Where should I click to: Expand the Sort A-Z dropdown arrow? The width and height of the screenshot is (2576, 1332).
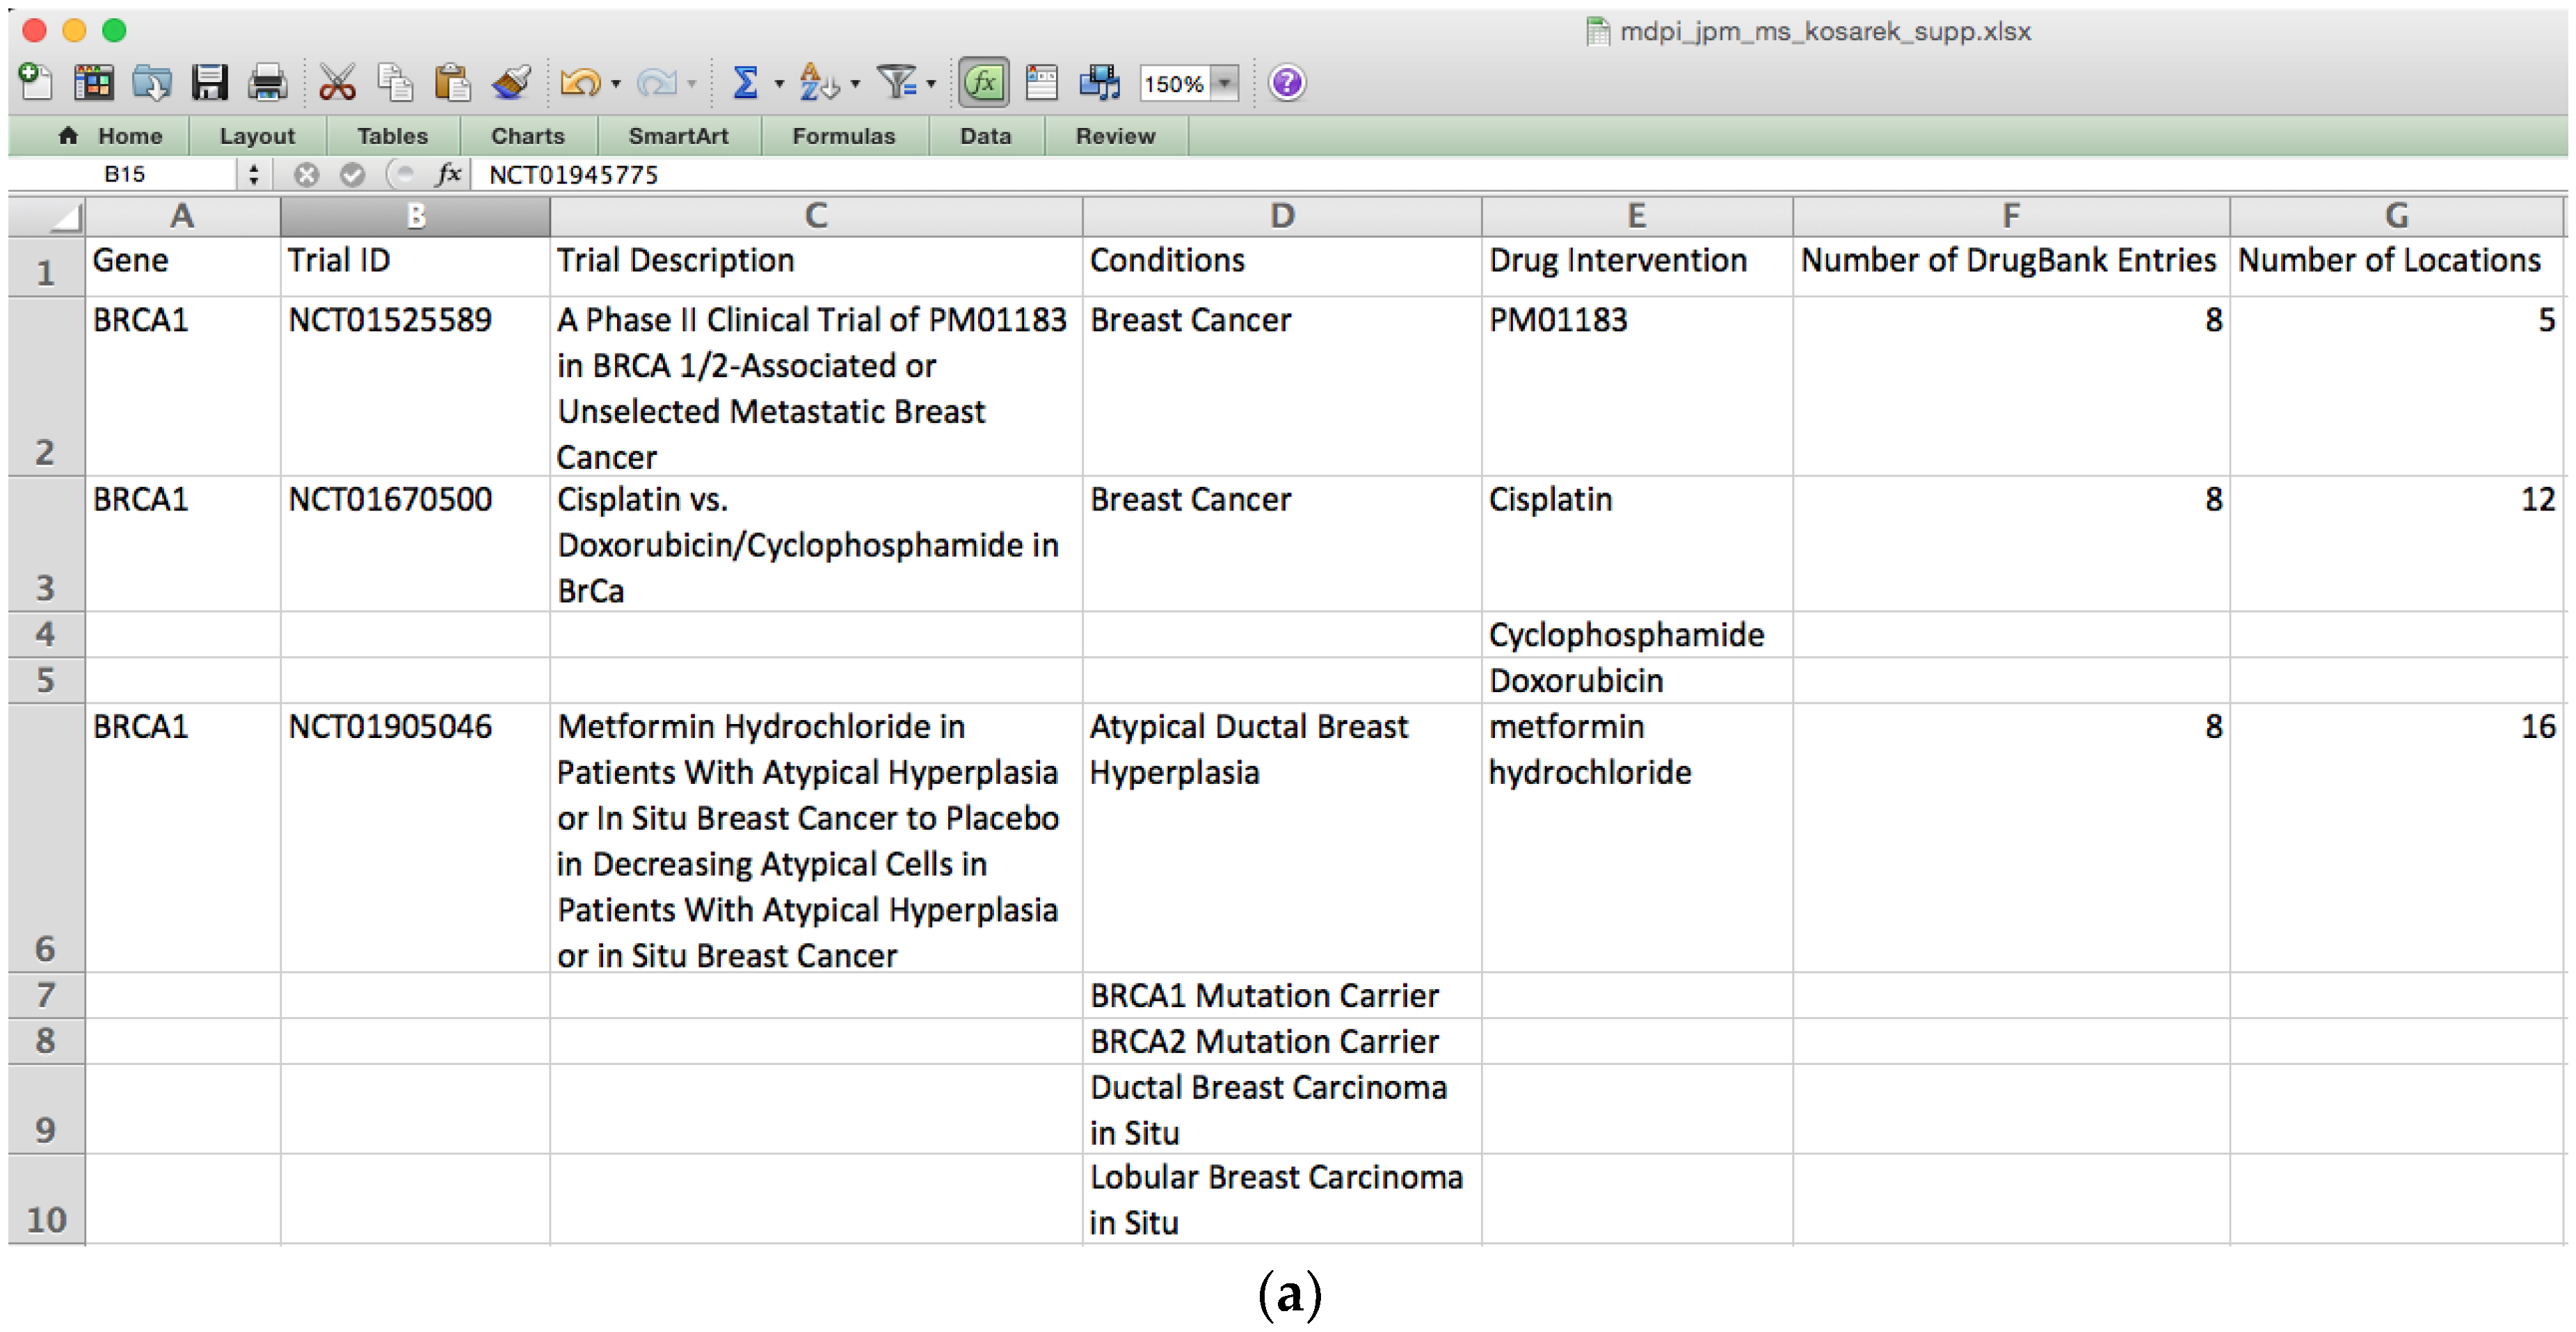click(x=855, y=84)
